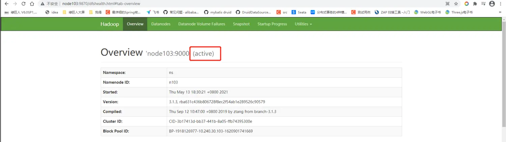Click the Hadoop brand link

coord(110,24)
